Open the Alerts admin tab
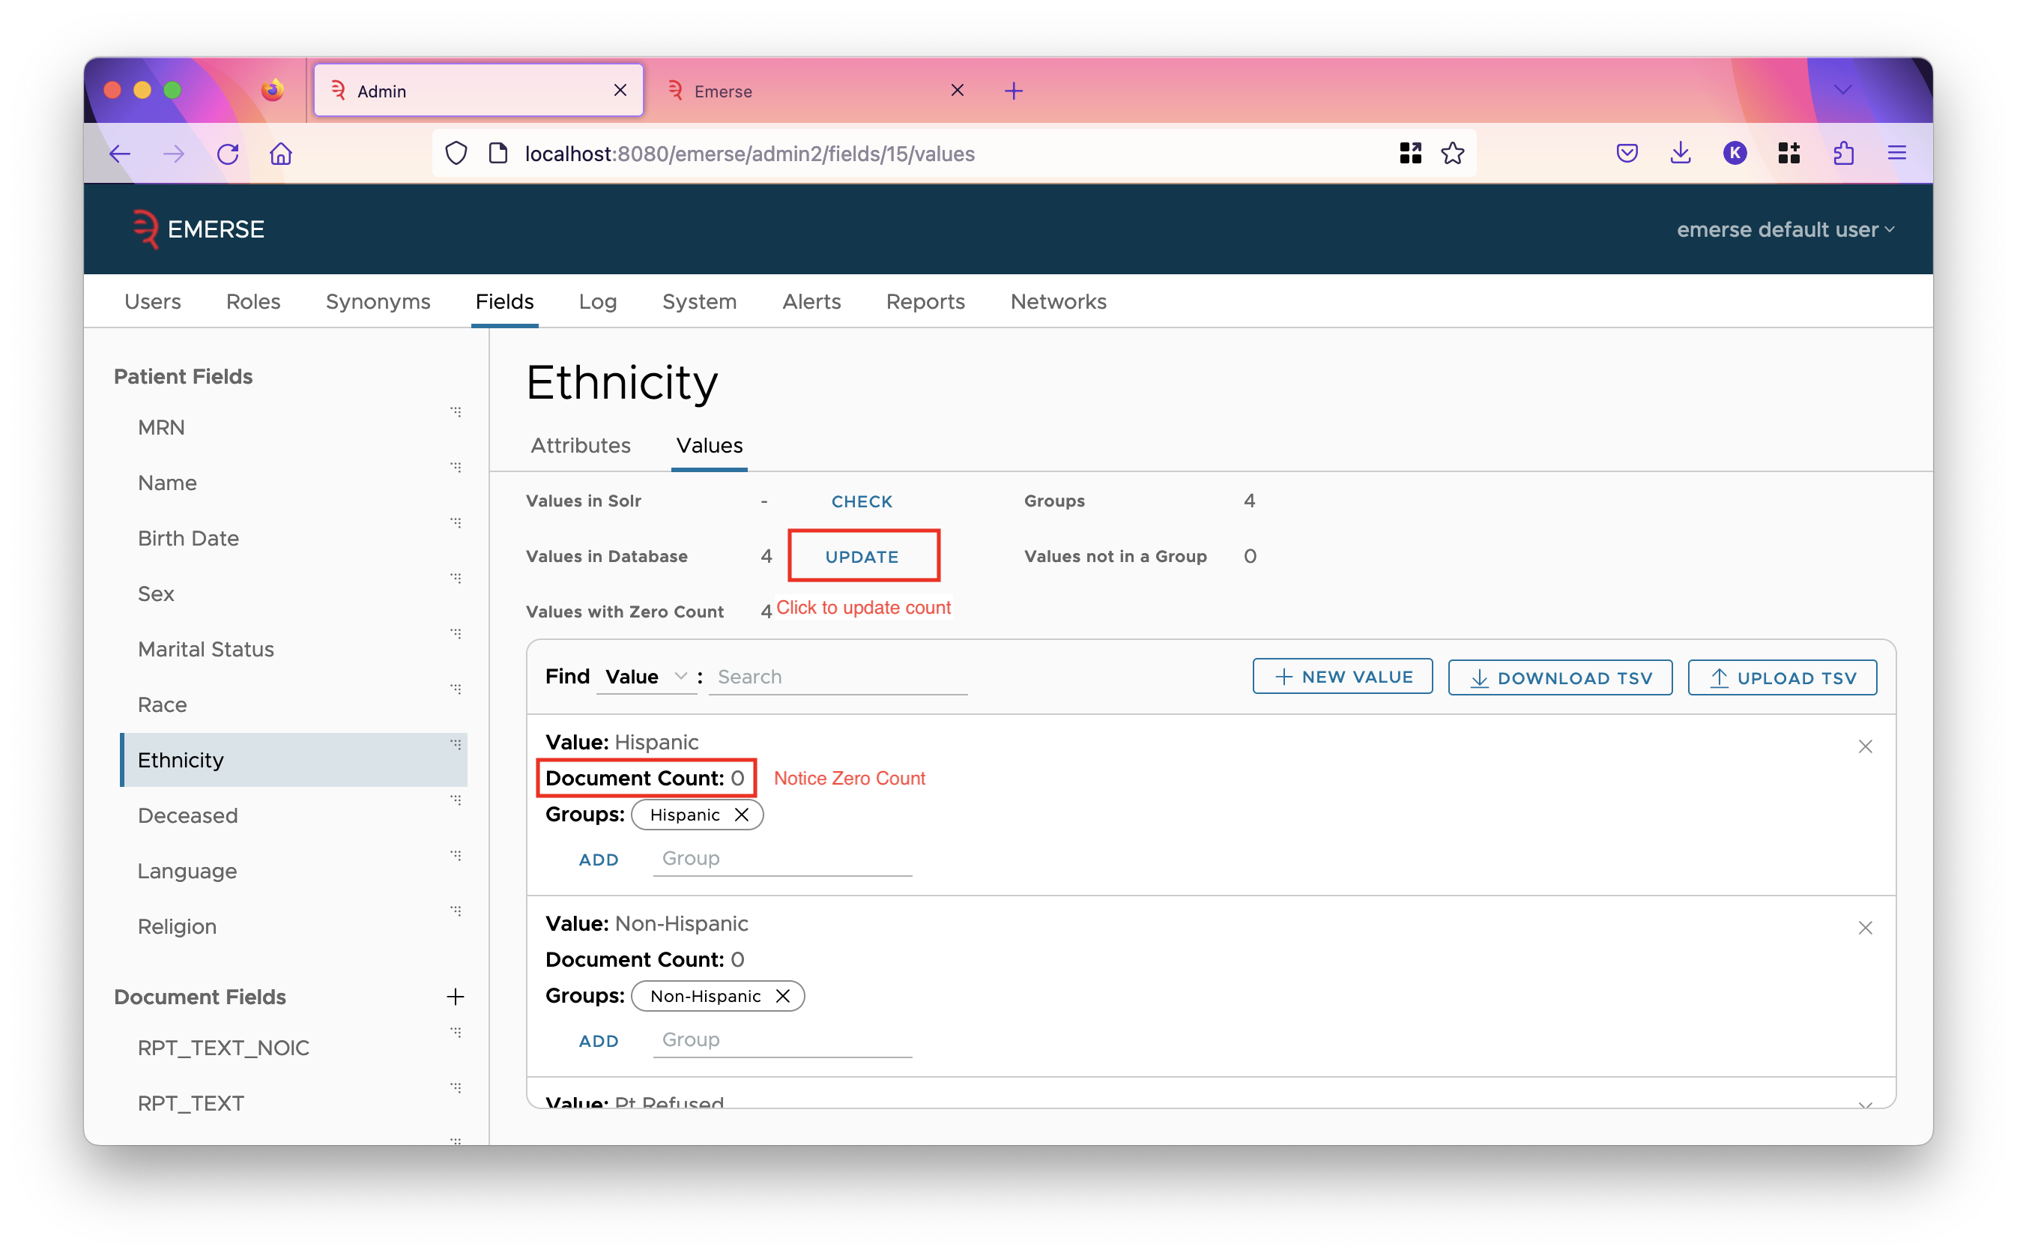This screenshot has width=2017, height=1256. click(x=811, y=301)
